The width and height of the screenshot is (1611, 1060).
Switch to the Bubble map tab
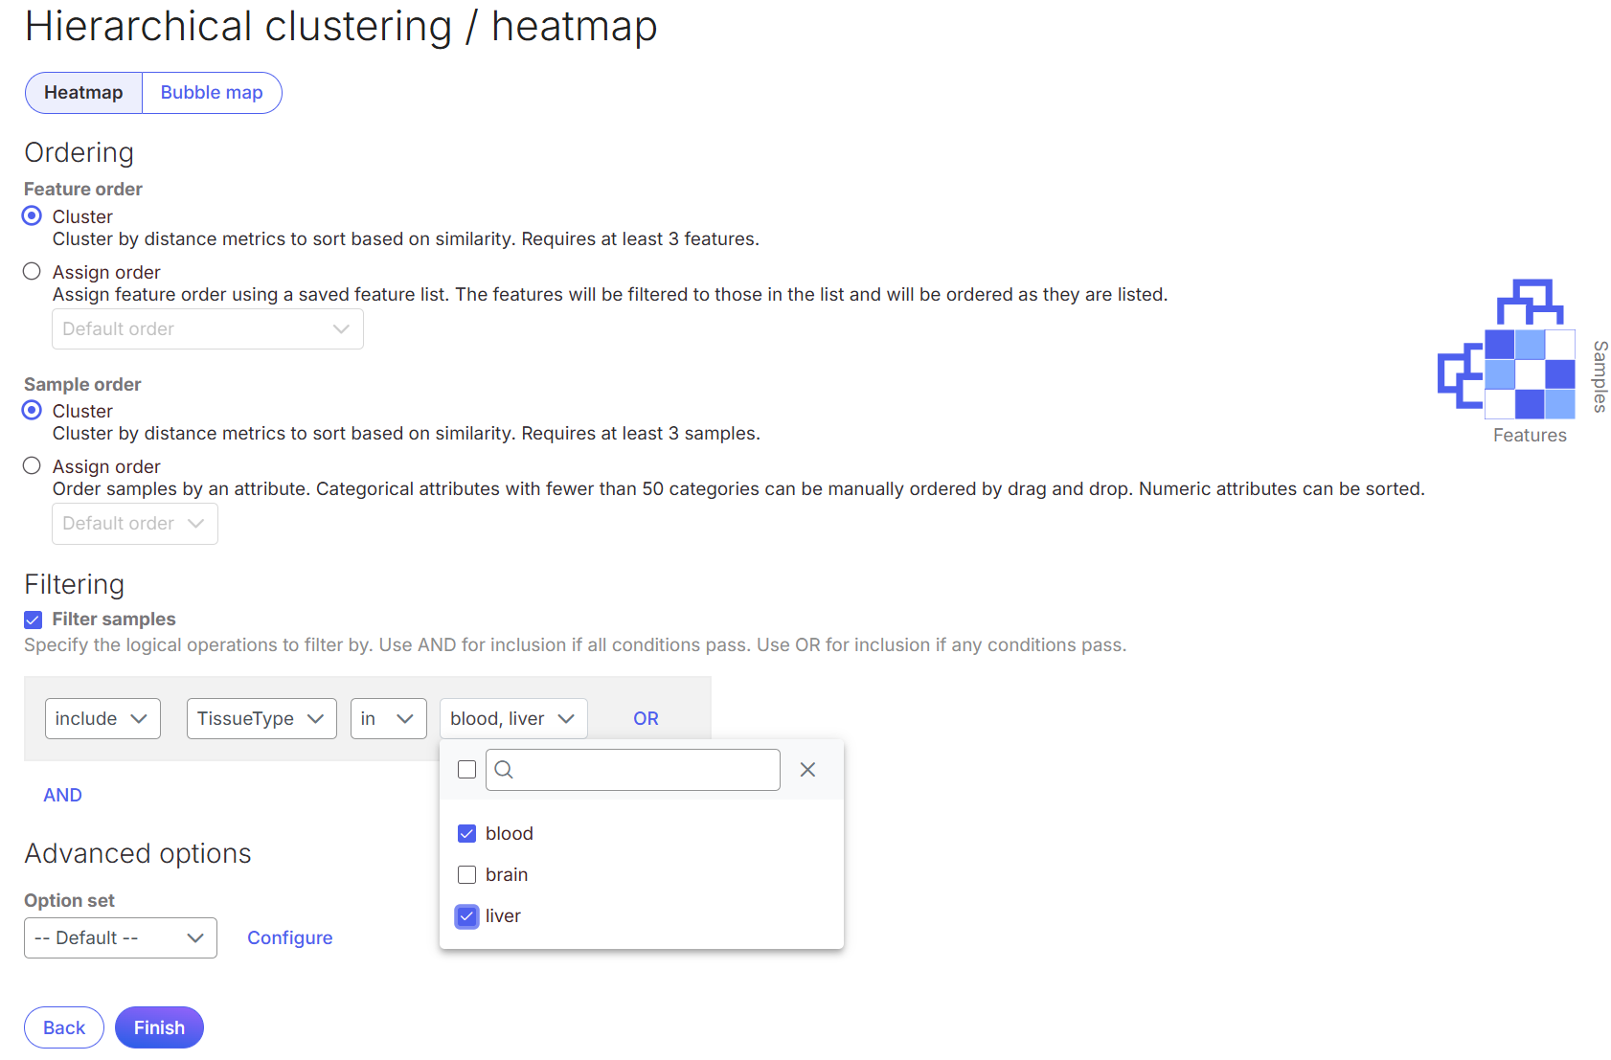click(212, 93)
